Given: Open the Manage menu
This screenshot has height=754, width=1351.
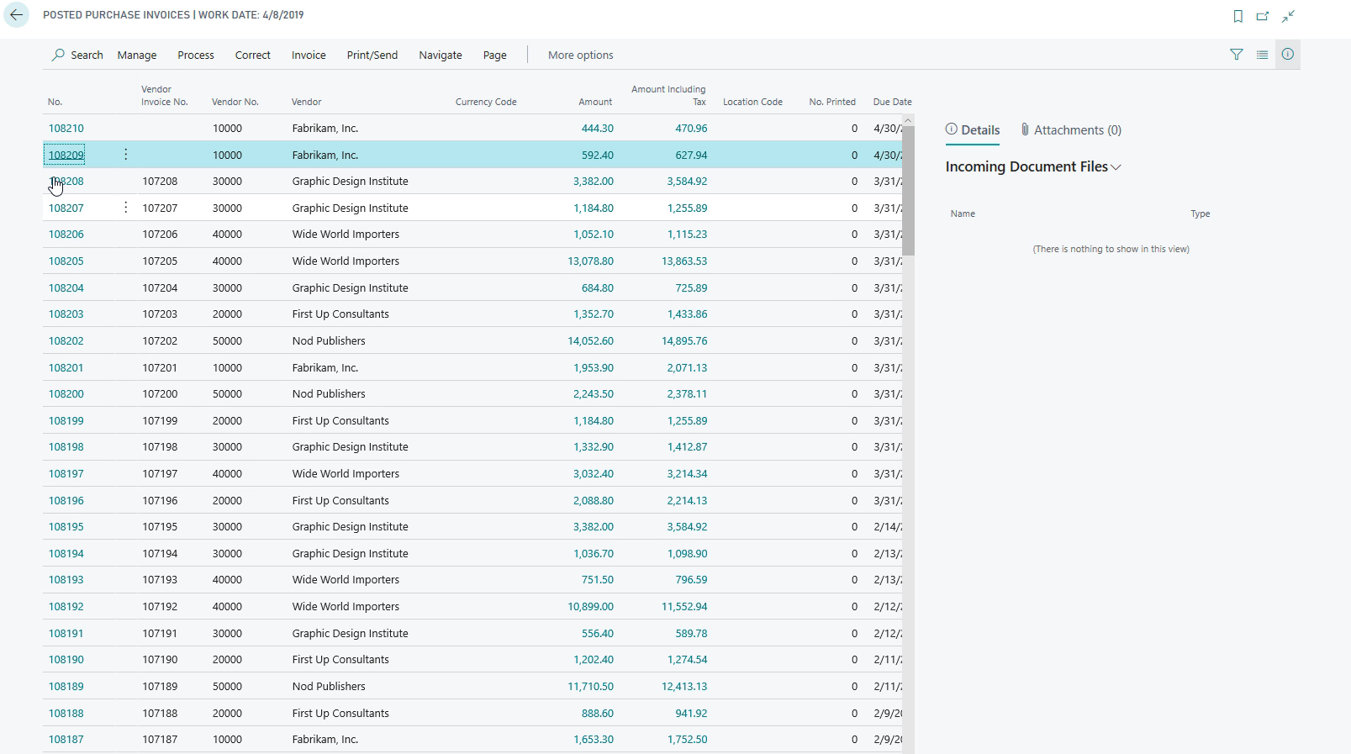Looking at the screenshot, I should pos(137,55).
